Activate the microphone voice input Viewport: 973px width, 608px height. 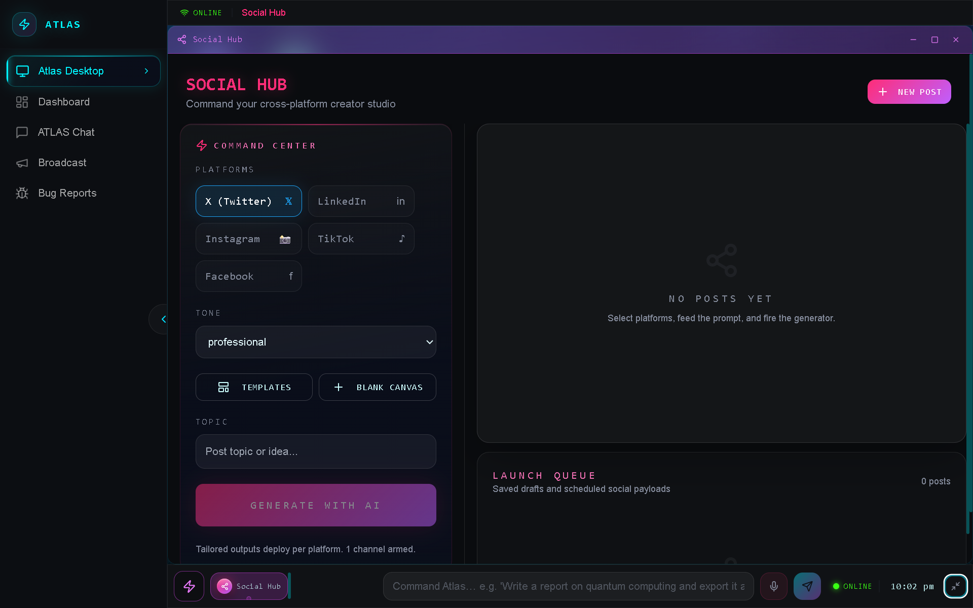click(x=774, y=586)
